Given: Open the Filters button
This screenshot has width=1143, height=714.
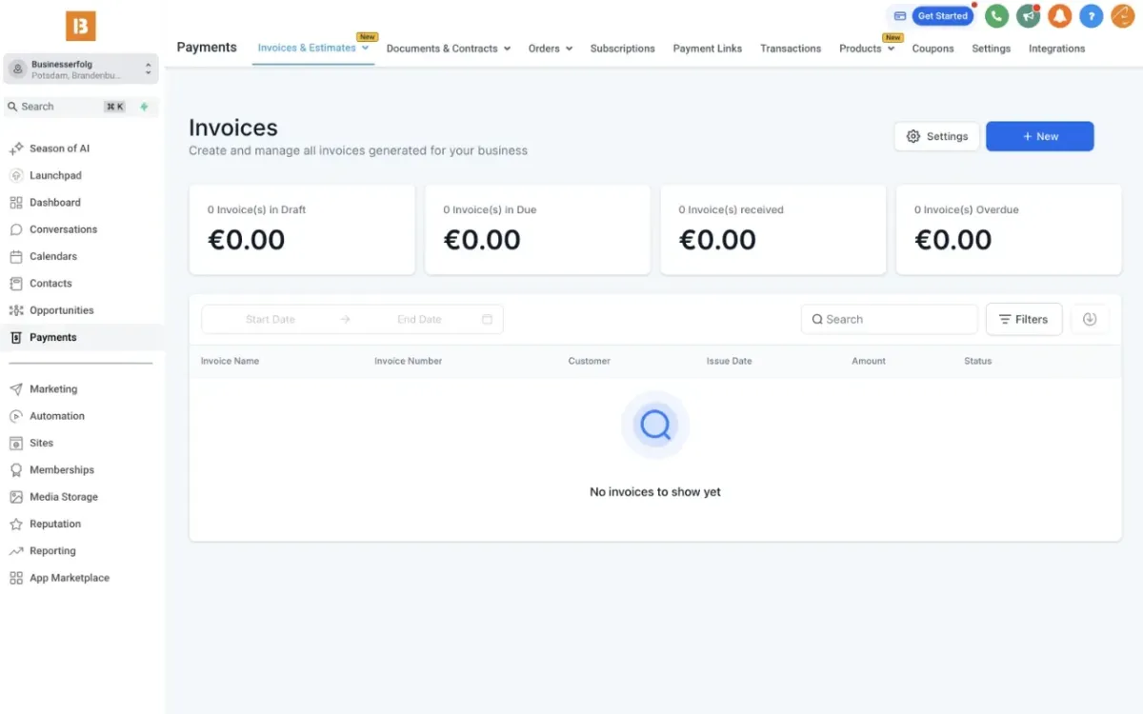Looking at the screenshot, I should [1023, 320].
